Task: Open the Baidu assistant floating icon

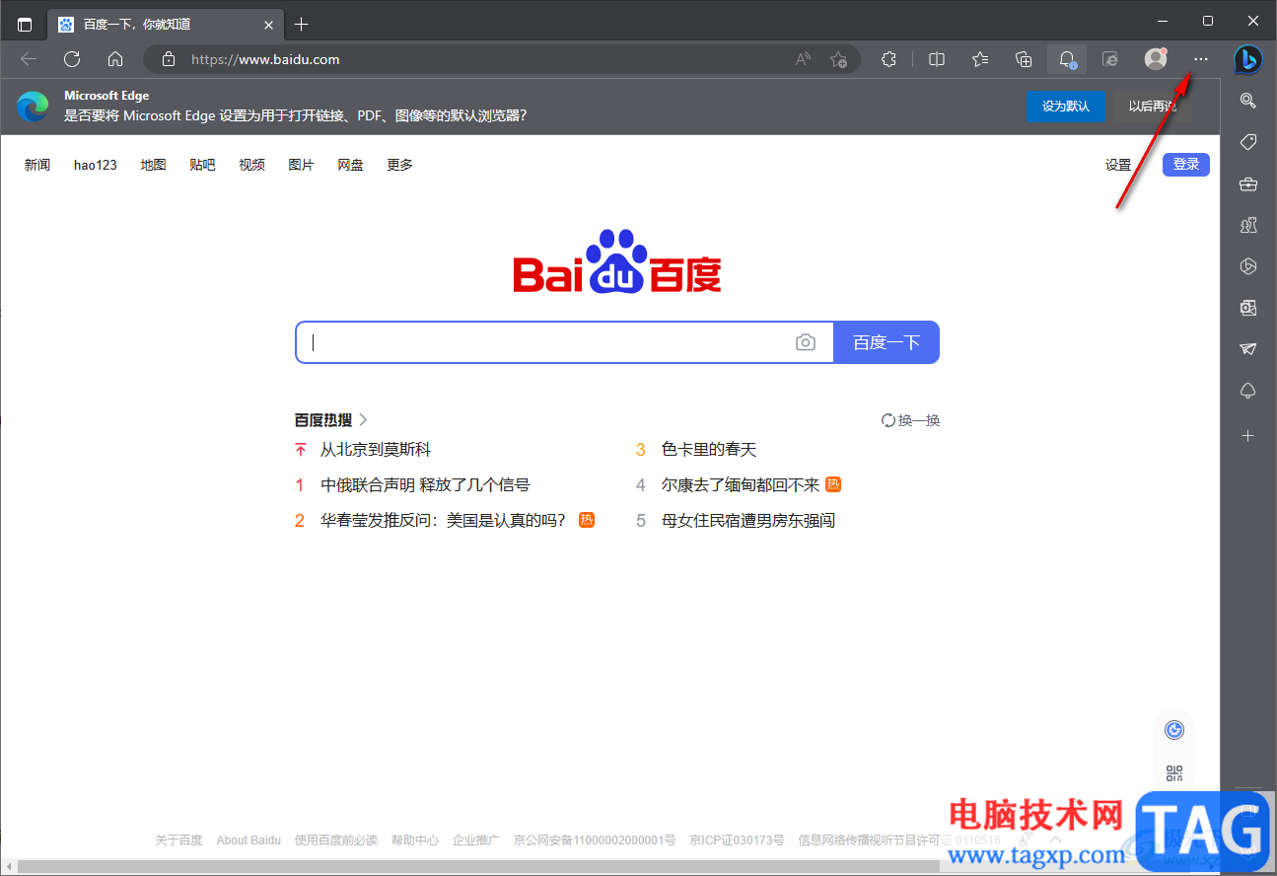Action: coord(1173,730)
